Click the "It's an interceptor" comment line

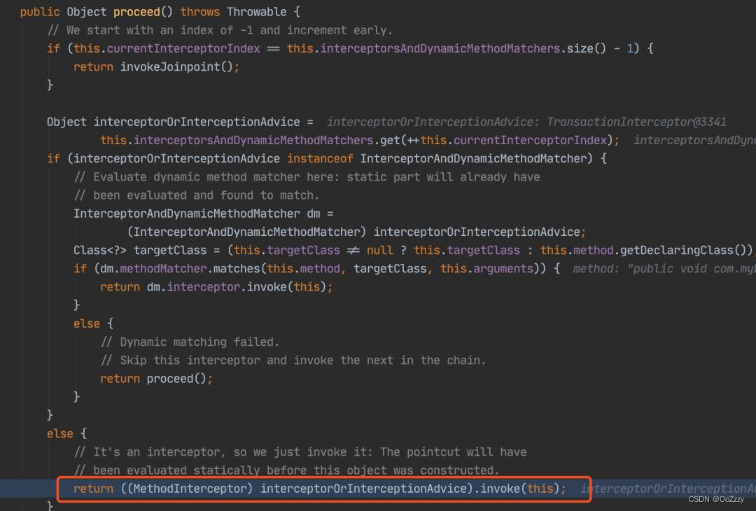(x=300, y=451)
